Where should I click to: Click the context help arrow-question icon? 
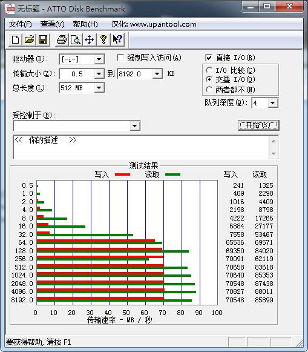point(117,40)
